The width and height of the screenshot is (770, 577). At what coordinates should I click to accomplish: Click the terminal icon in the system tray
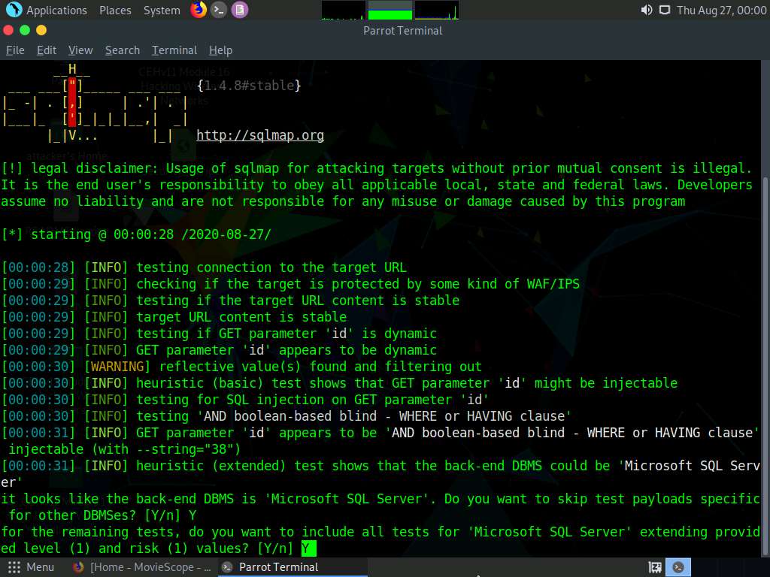click(678, 567)
